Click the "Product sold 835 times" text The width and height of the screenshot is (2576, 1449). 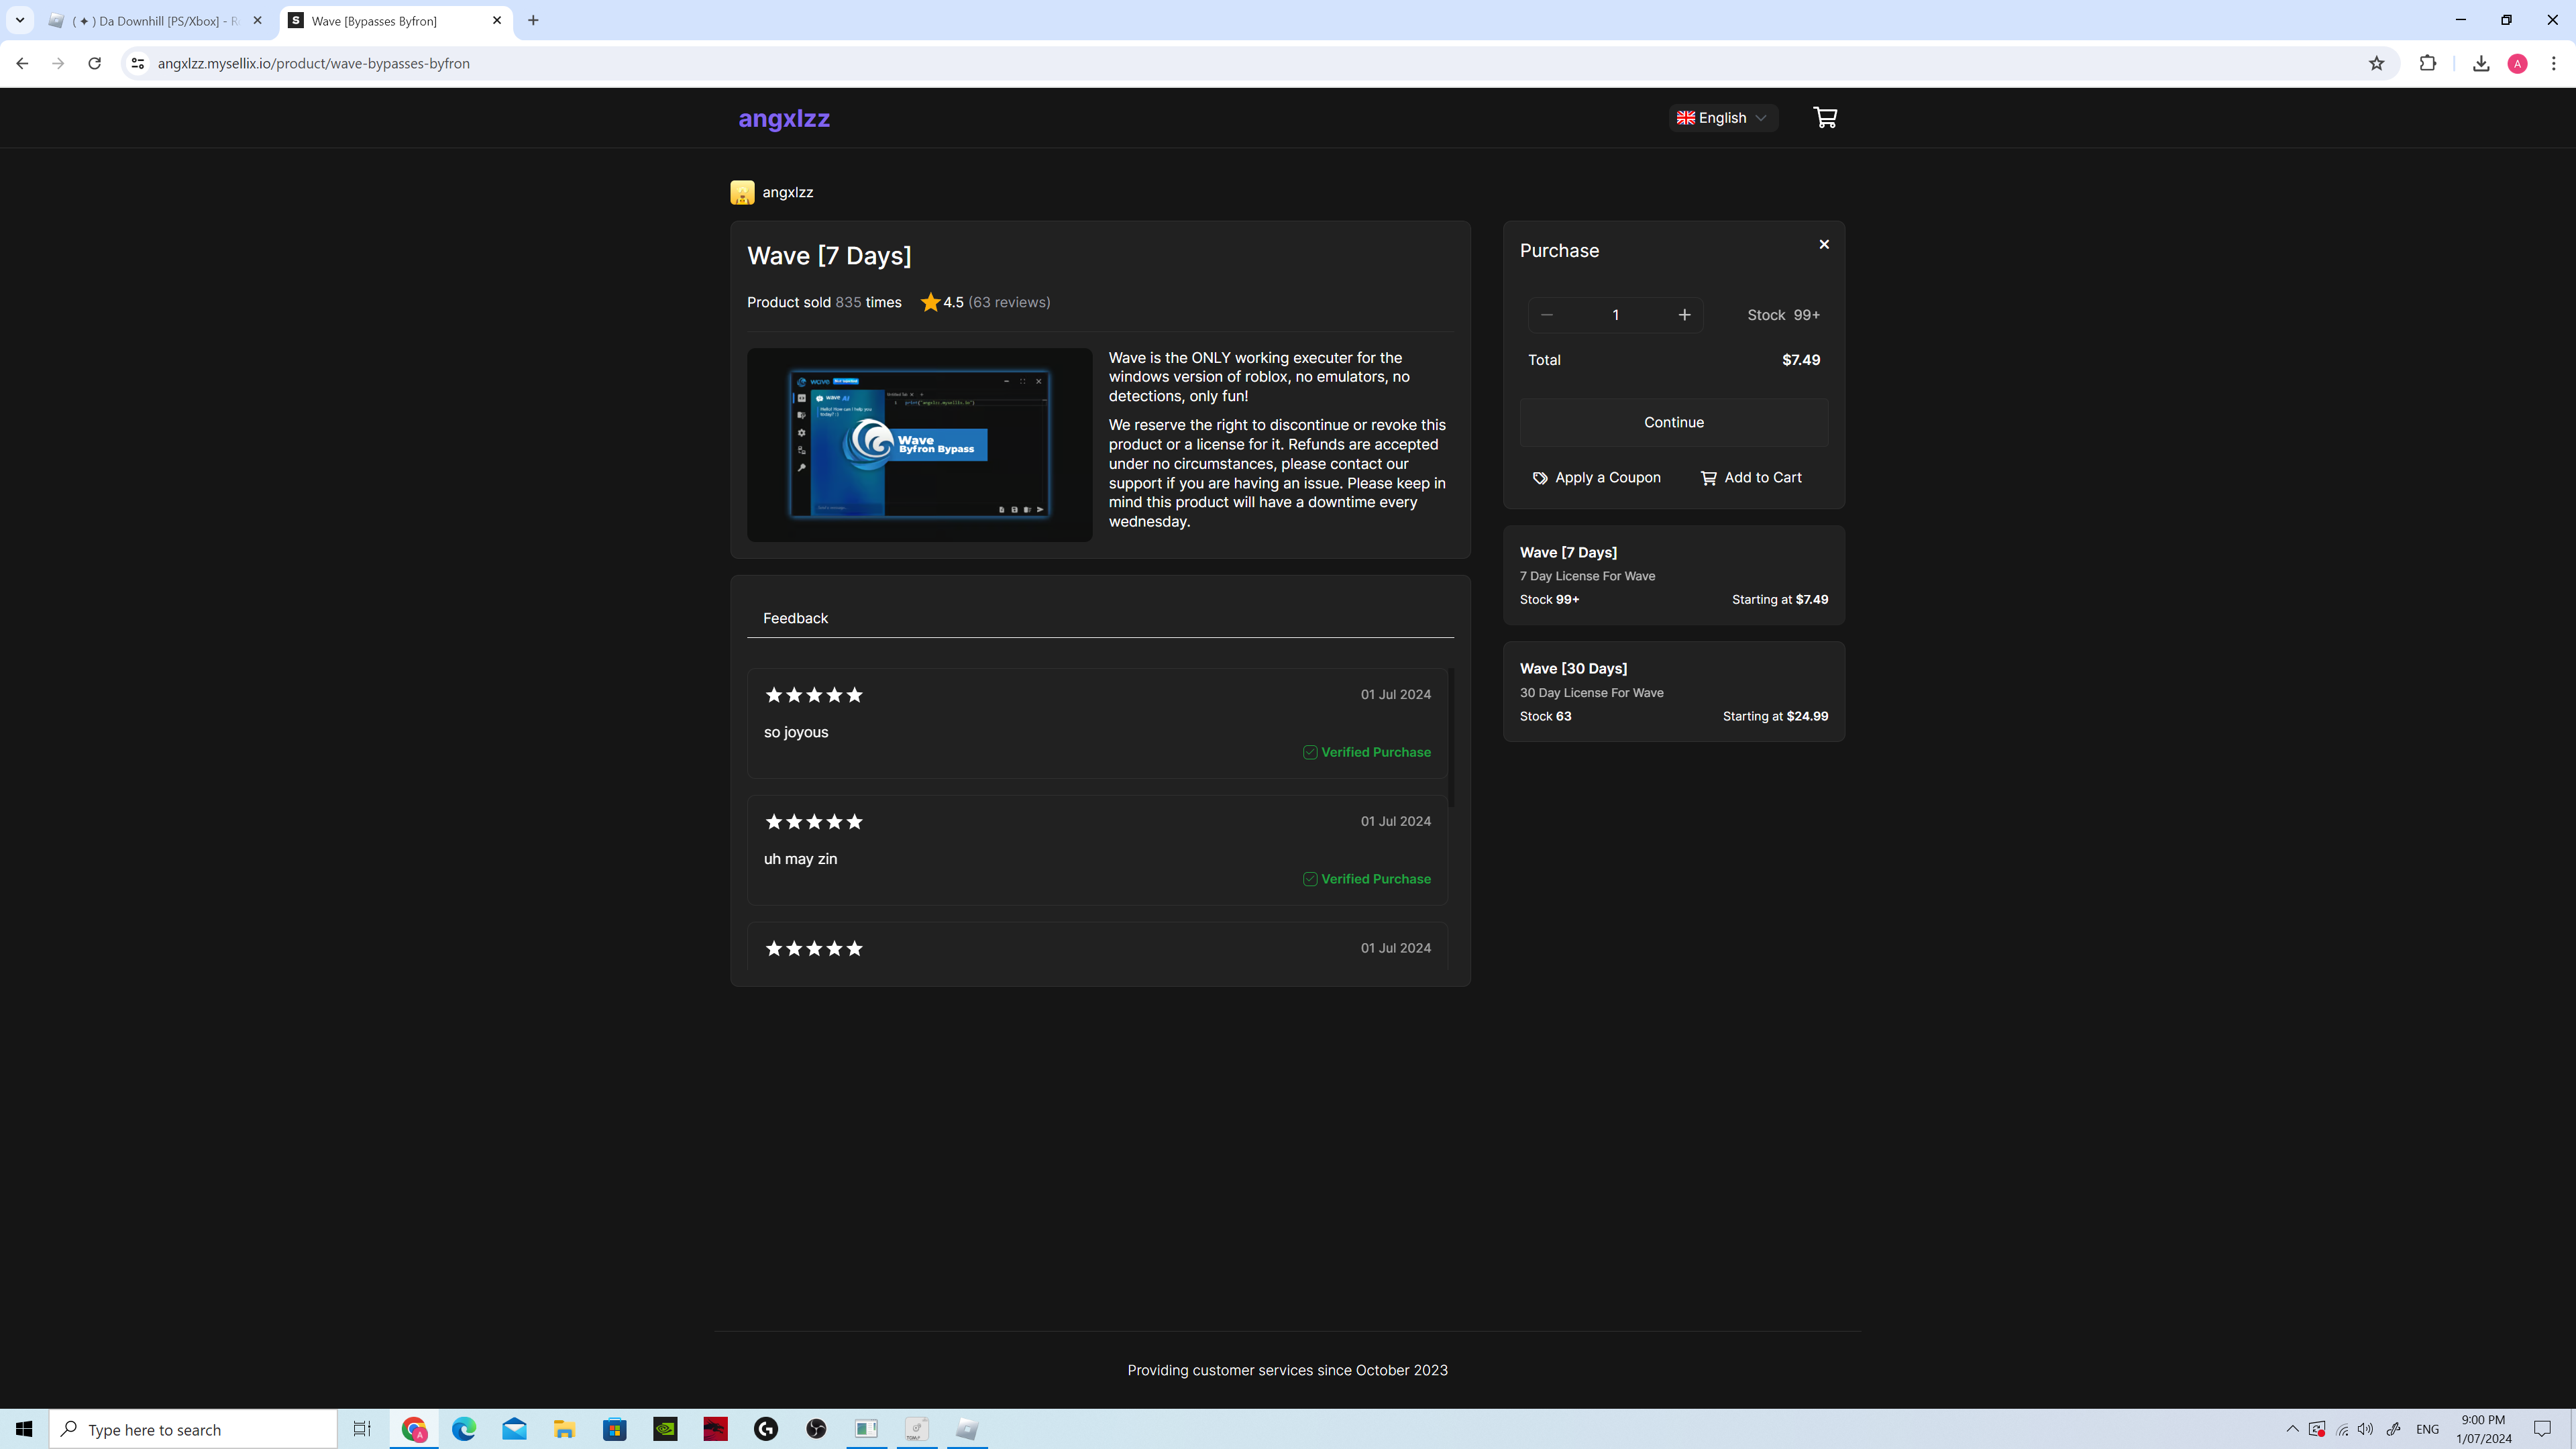tap(824, 302)
